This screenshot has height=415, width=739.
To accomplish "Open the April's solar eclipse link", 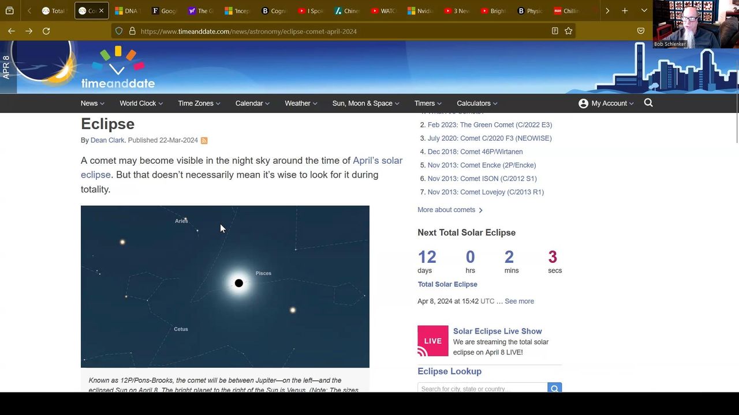I will pos(377,161).
